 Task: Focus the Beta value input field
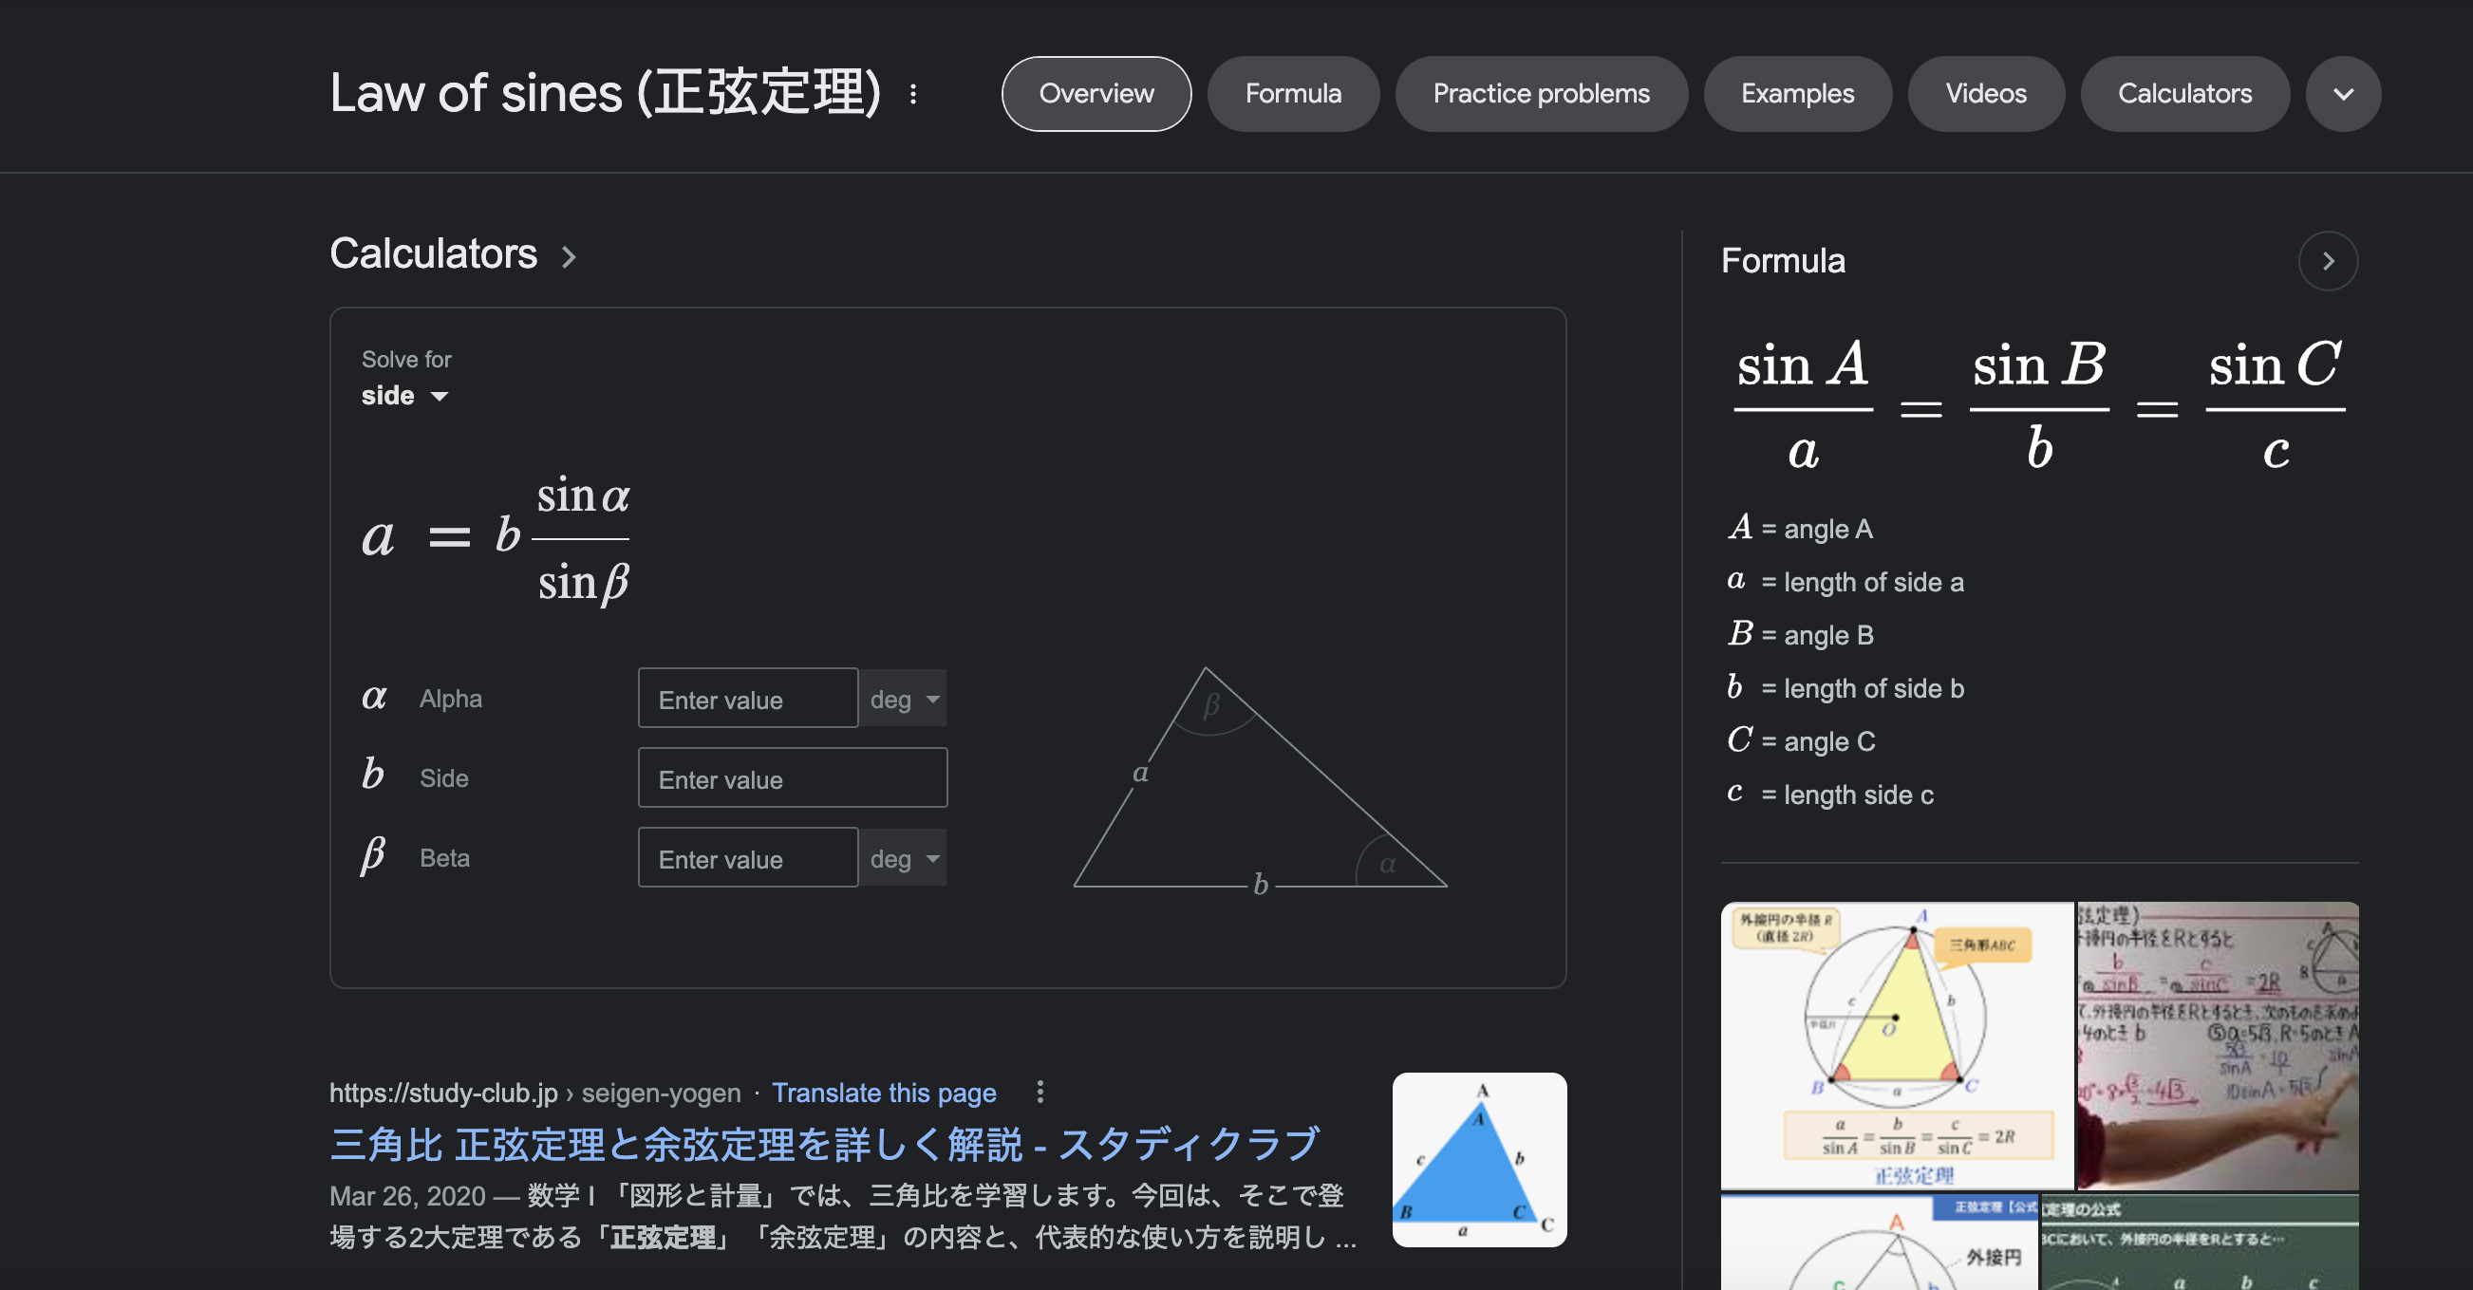[748, 857]
